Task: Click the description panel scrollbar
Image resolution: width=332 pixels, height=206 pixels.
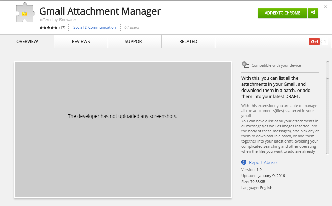Action: point(327,108)
